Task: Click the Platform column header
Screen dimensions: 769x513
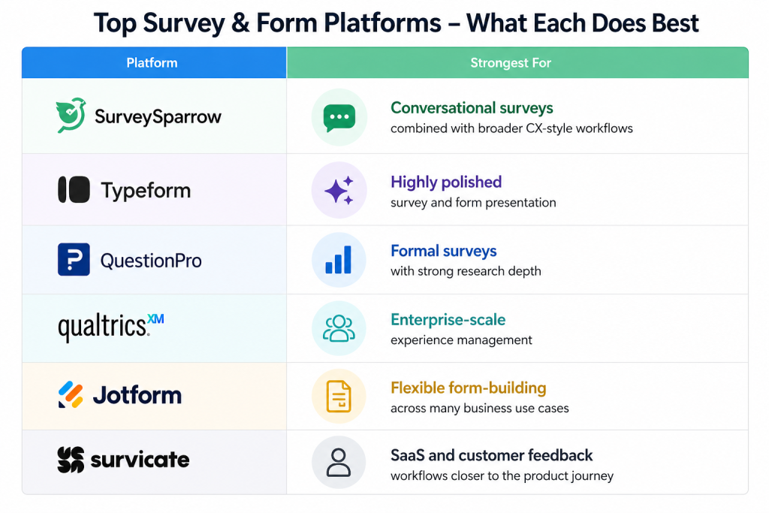Action: pos(152,63)
